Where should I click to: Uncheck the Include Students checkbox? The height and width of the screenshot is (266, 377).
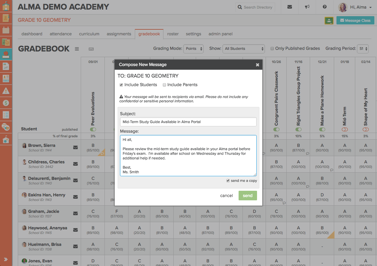click(x=121, y=85)
